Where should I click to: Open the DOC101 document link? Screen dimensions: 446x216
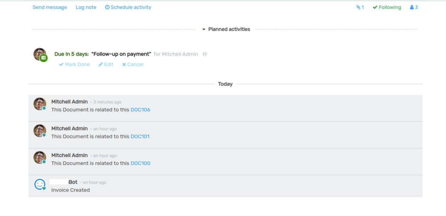pyautogui.click(x=140, y=137)
